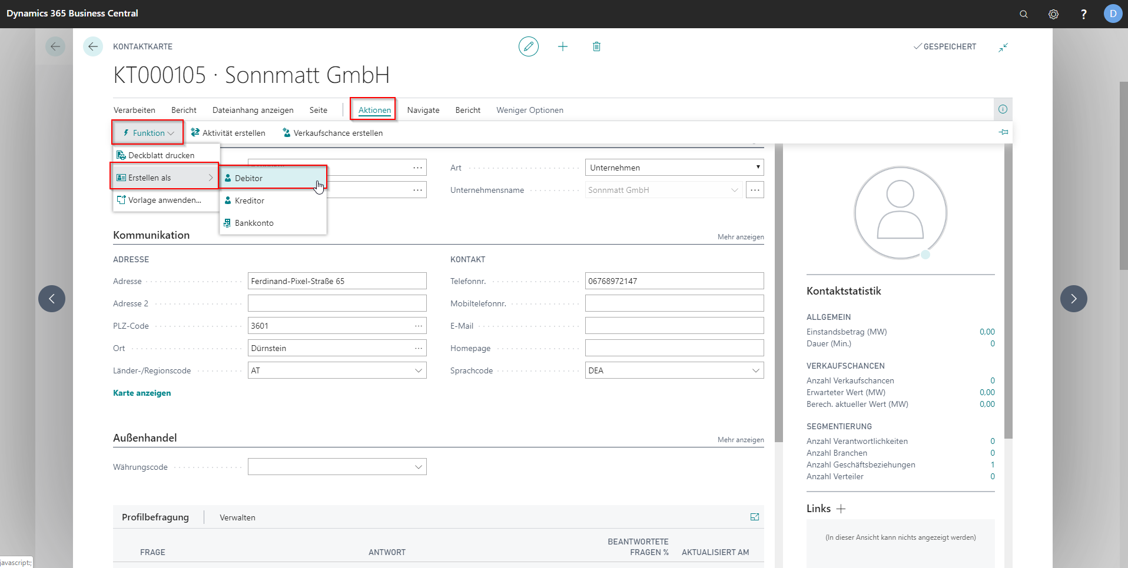Click the greyed background back arrow
Image resolution: width=1128 pixels, height=568 pixels.
point(55,46)
